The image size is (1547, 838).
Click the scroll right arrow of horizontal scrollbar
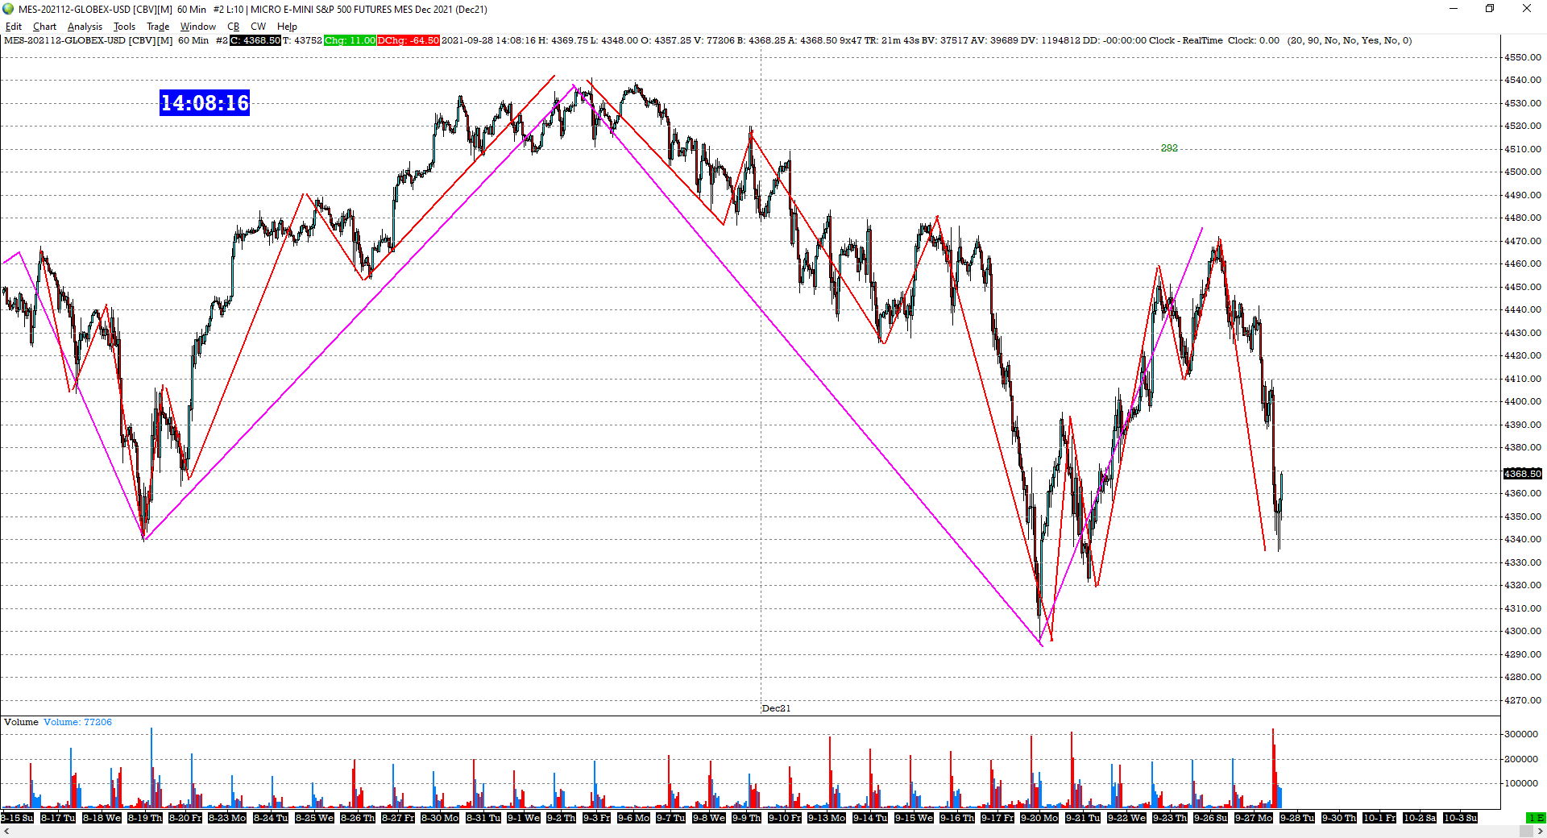click(x=1540, y=832)
